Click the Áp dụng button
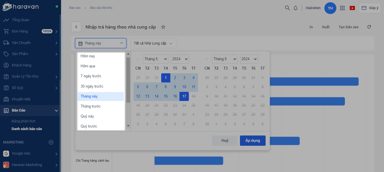The image size is (384, 172). point(252,141)
